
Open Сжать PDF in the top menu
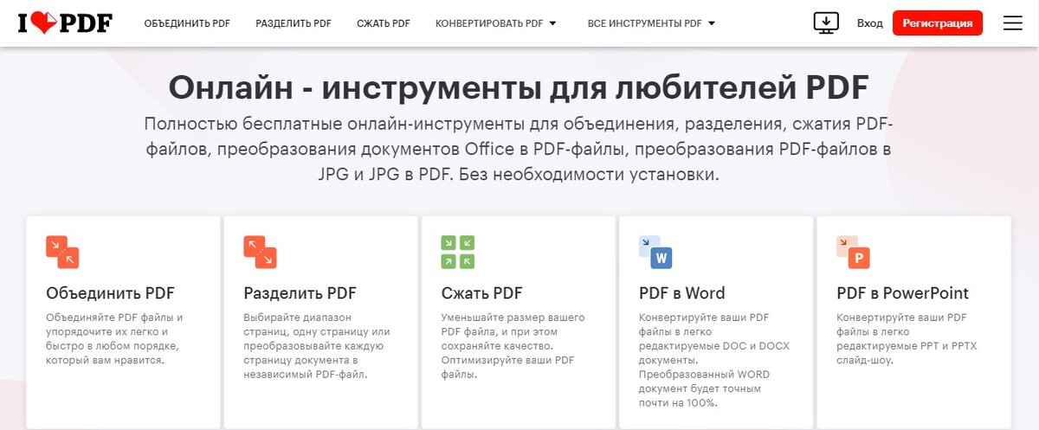point(384,23)
